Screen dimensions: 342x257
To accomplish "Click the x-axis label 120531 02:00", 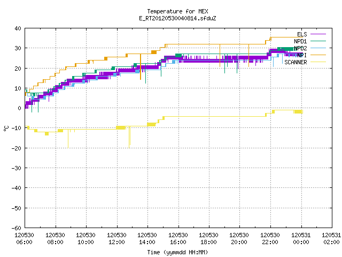I will tap(331, 239).
